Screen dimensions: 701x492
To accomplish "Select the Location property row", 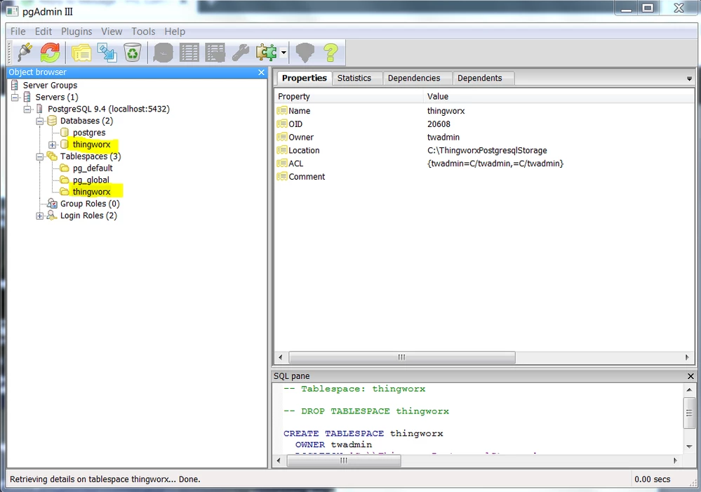I will (x=484, y=150).
